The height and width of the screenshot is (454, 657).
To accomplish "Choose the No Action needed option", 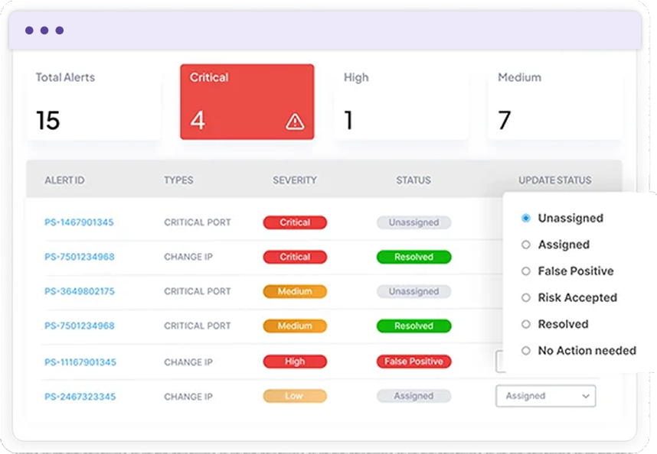I will click(526, 351).
